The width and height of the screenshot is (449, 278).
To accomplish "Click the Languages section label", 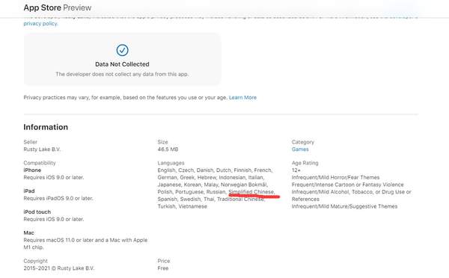I will [171, 163].
